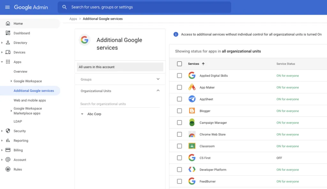Open the hamburger main menu

(7, 7)
